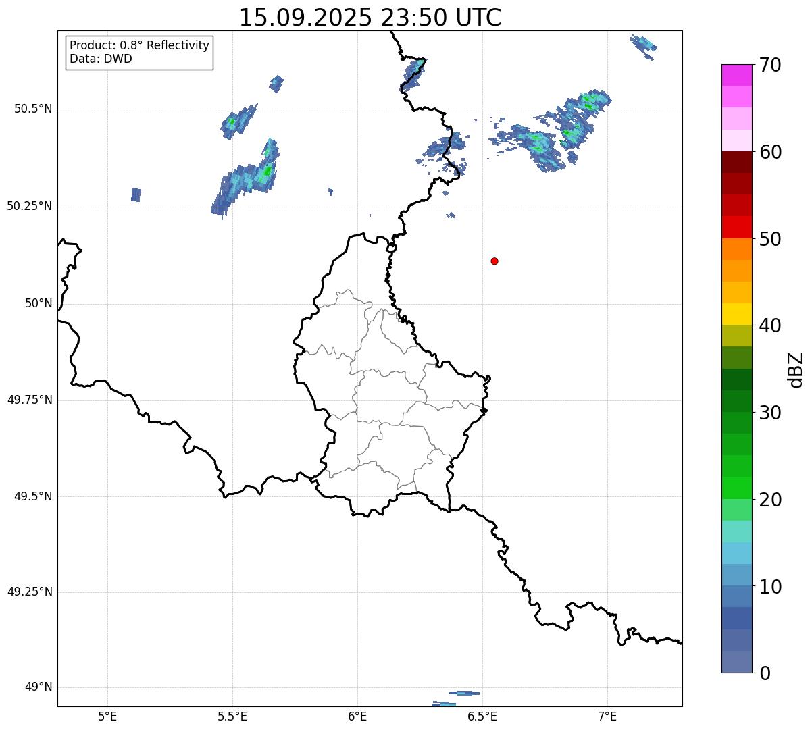The height and width of the screenshot is (730, 812).
Task: Pick the bright red colorbar segment below 55 dBZ
Action: [x=736, y=227]
